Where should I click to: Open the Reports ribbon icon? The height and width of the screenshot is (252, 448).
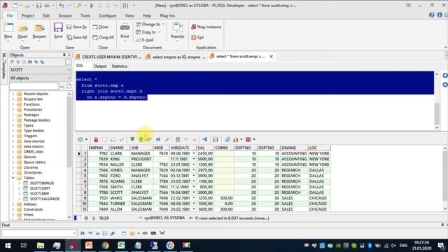coord(177,28)
